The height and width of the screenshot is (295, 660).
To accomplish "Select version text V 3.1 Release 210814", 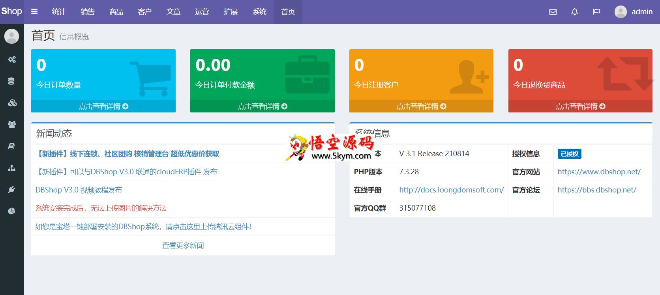I will [x=434, y=154].
